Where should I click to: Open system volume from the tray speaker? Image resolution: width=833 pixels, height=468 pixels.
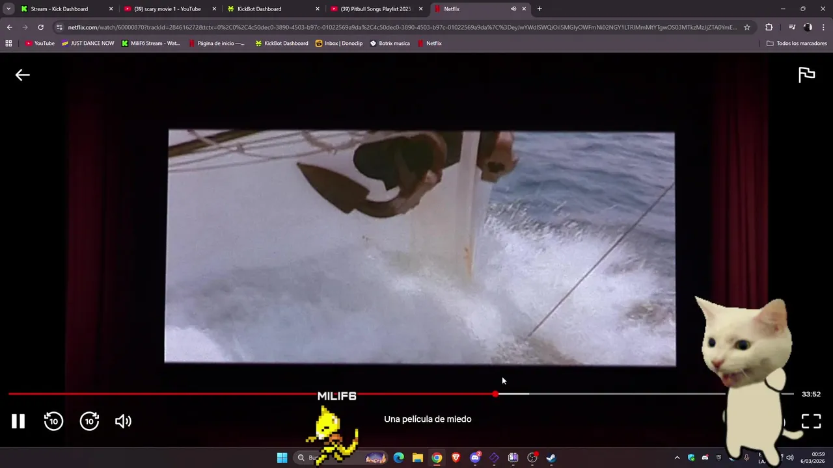pyautogui.click(x=790, y=458)
